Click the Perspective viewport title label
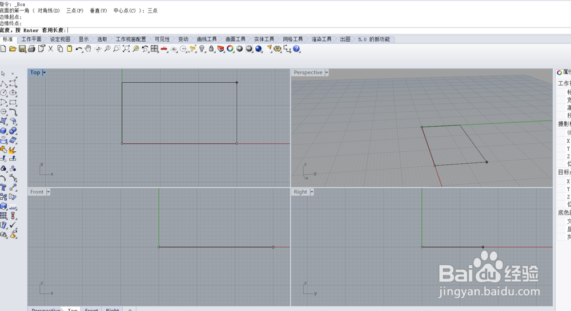 [308, 72]
